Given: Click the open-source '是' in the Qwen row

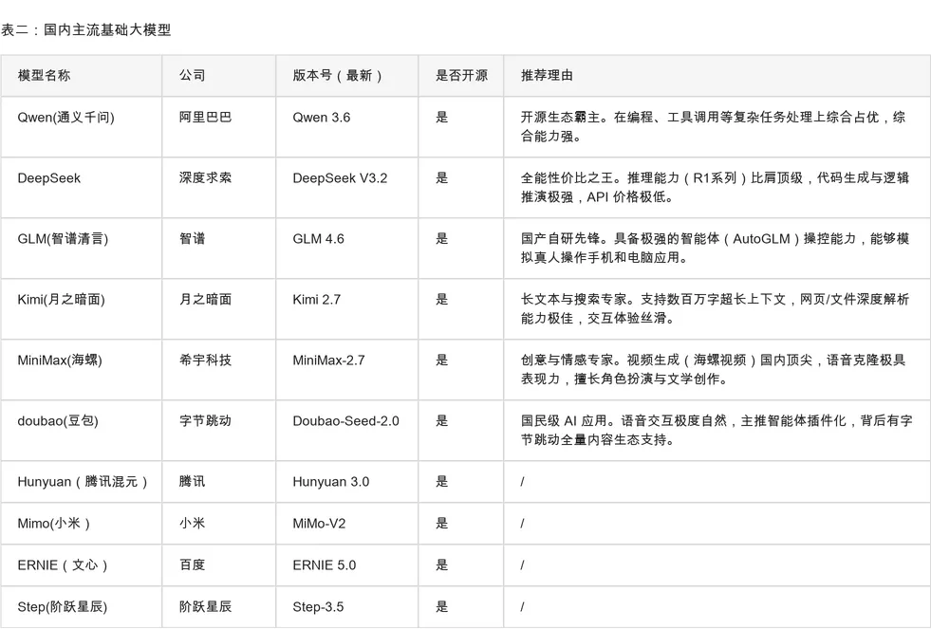Looking at the screenshot, I should pos(441,117).
